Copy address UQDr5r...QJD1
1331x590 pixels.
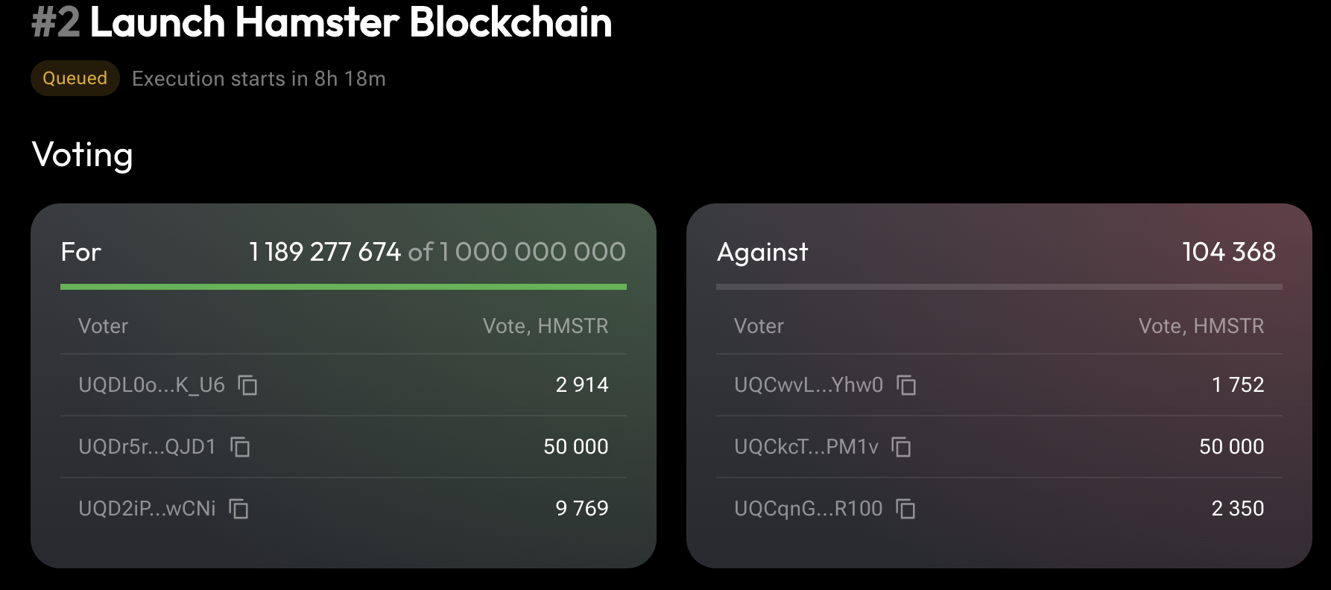pos(240,447)
